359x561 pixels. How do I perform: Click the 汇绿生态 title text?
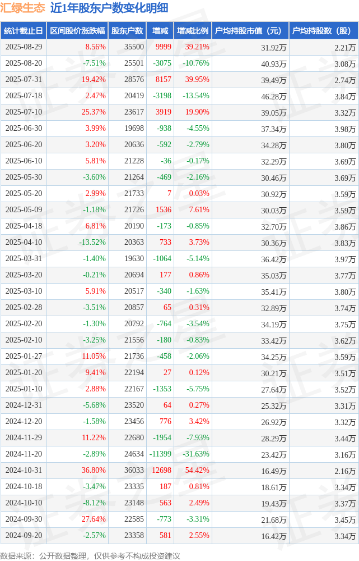tap(23, 8)
